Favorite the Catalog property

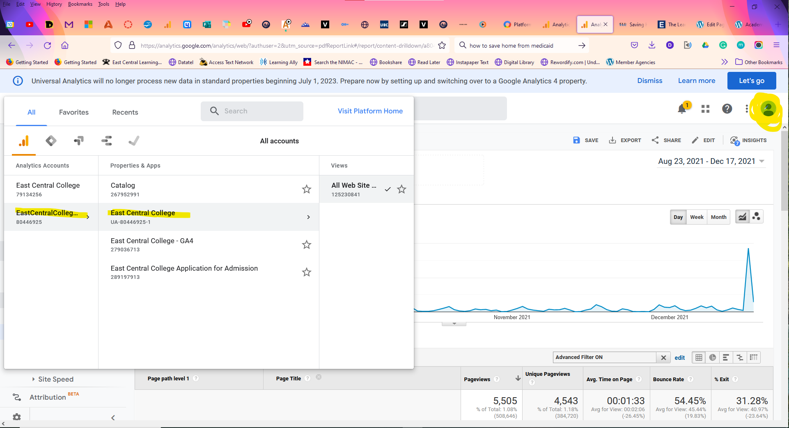pos(307,189)
